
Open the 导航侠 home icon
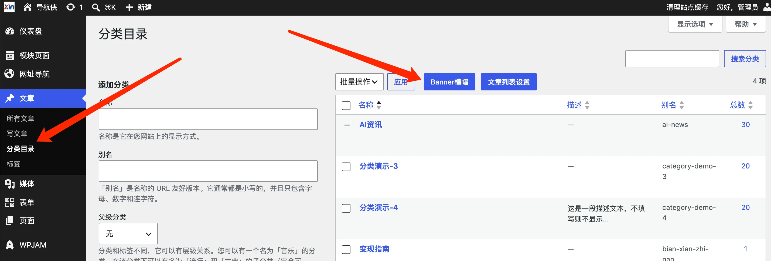tap(28, 7)
